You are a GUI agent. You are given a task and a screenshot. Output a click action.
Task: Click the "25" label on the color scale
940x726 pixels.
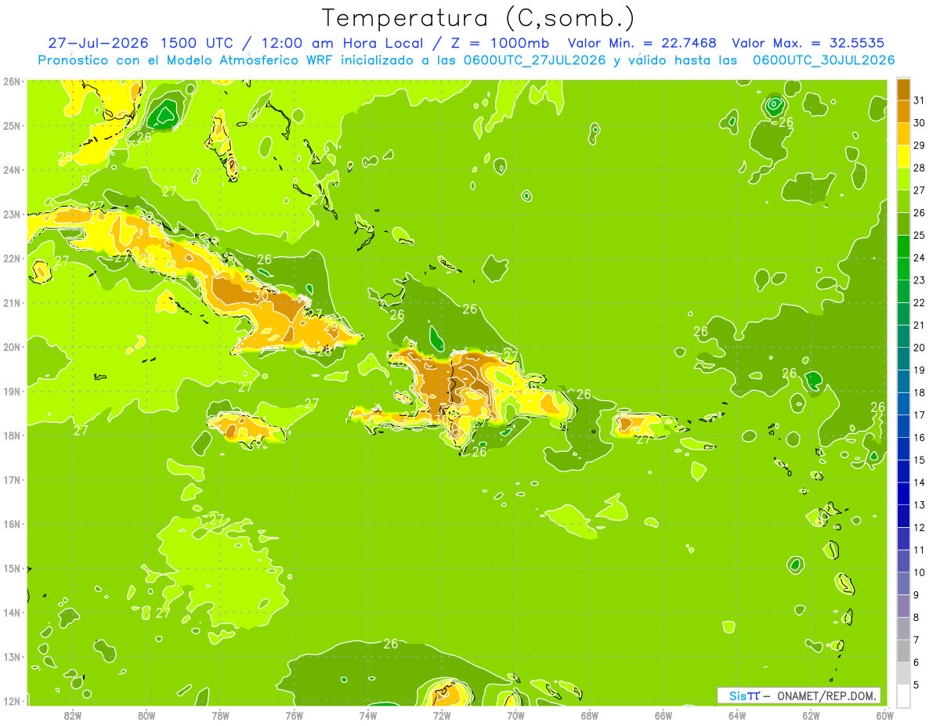point(919,235)
